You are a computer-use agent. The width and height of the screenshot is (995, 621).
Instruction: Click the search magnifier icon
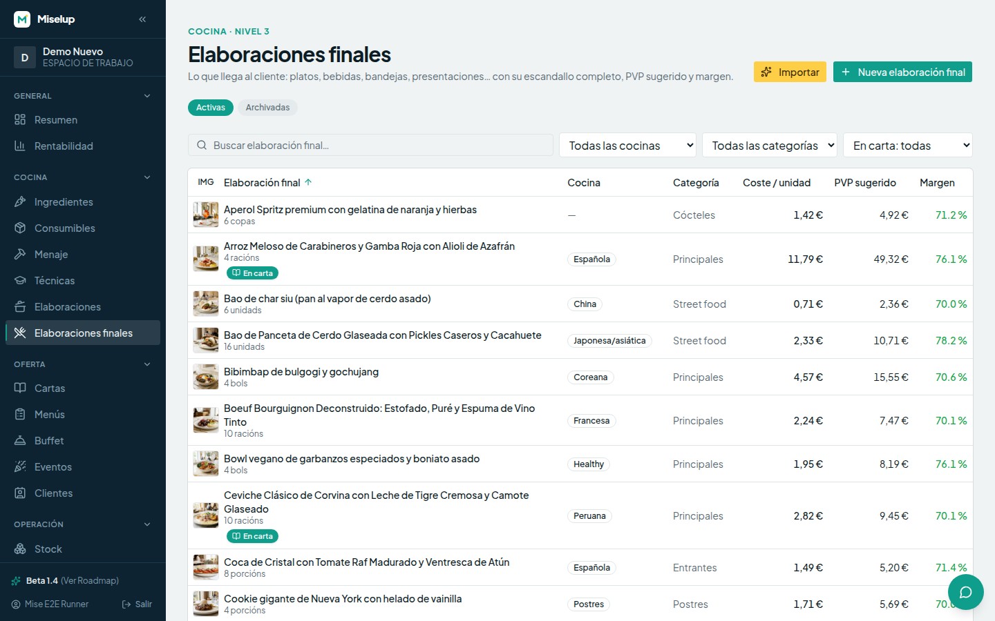tap(202, 145)
